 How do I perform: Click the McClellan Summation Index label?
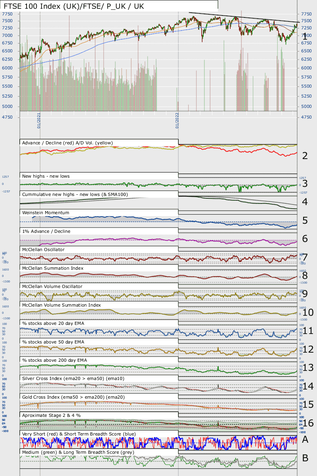[x=53, y=268]
